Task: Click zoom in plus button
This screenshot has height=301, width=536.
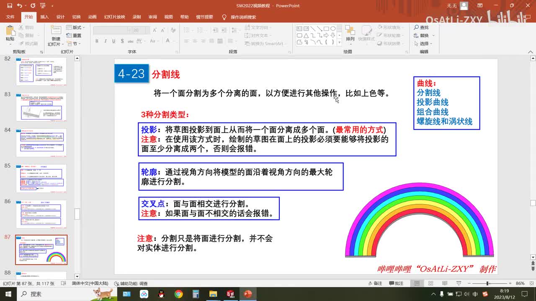Action: [510, 283]
